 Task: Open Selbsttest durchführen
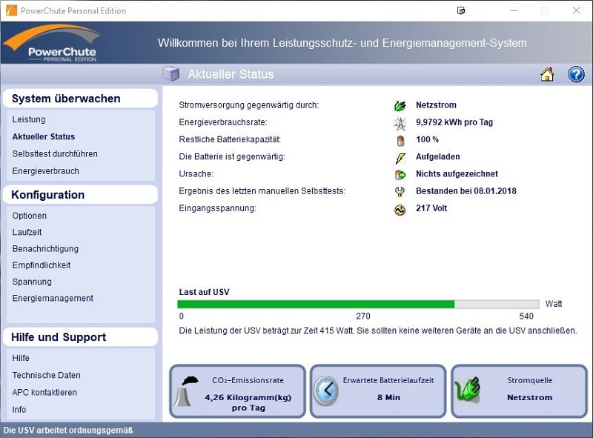pyautogui.click(x=55, y=154)
